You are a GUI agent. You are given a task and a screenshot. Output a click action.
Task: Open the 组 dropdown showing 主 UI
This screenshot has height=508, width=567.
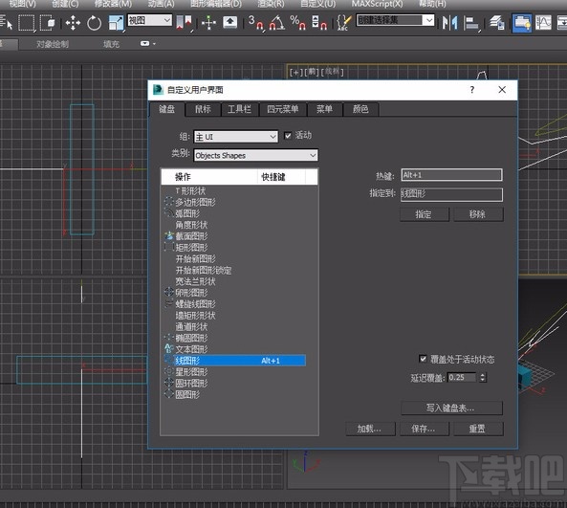coord(236,137)
